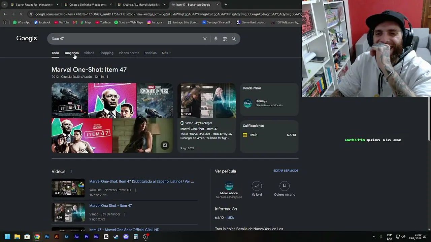Switch to the Imágenes results tab
431x242 pixels.
click(71, 53)
